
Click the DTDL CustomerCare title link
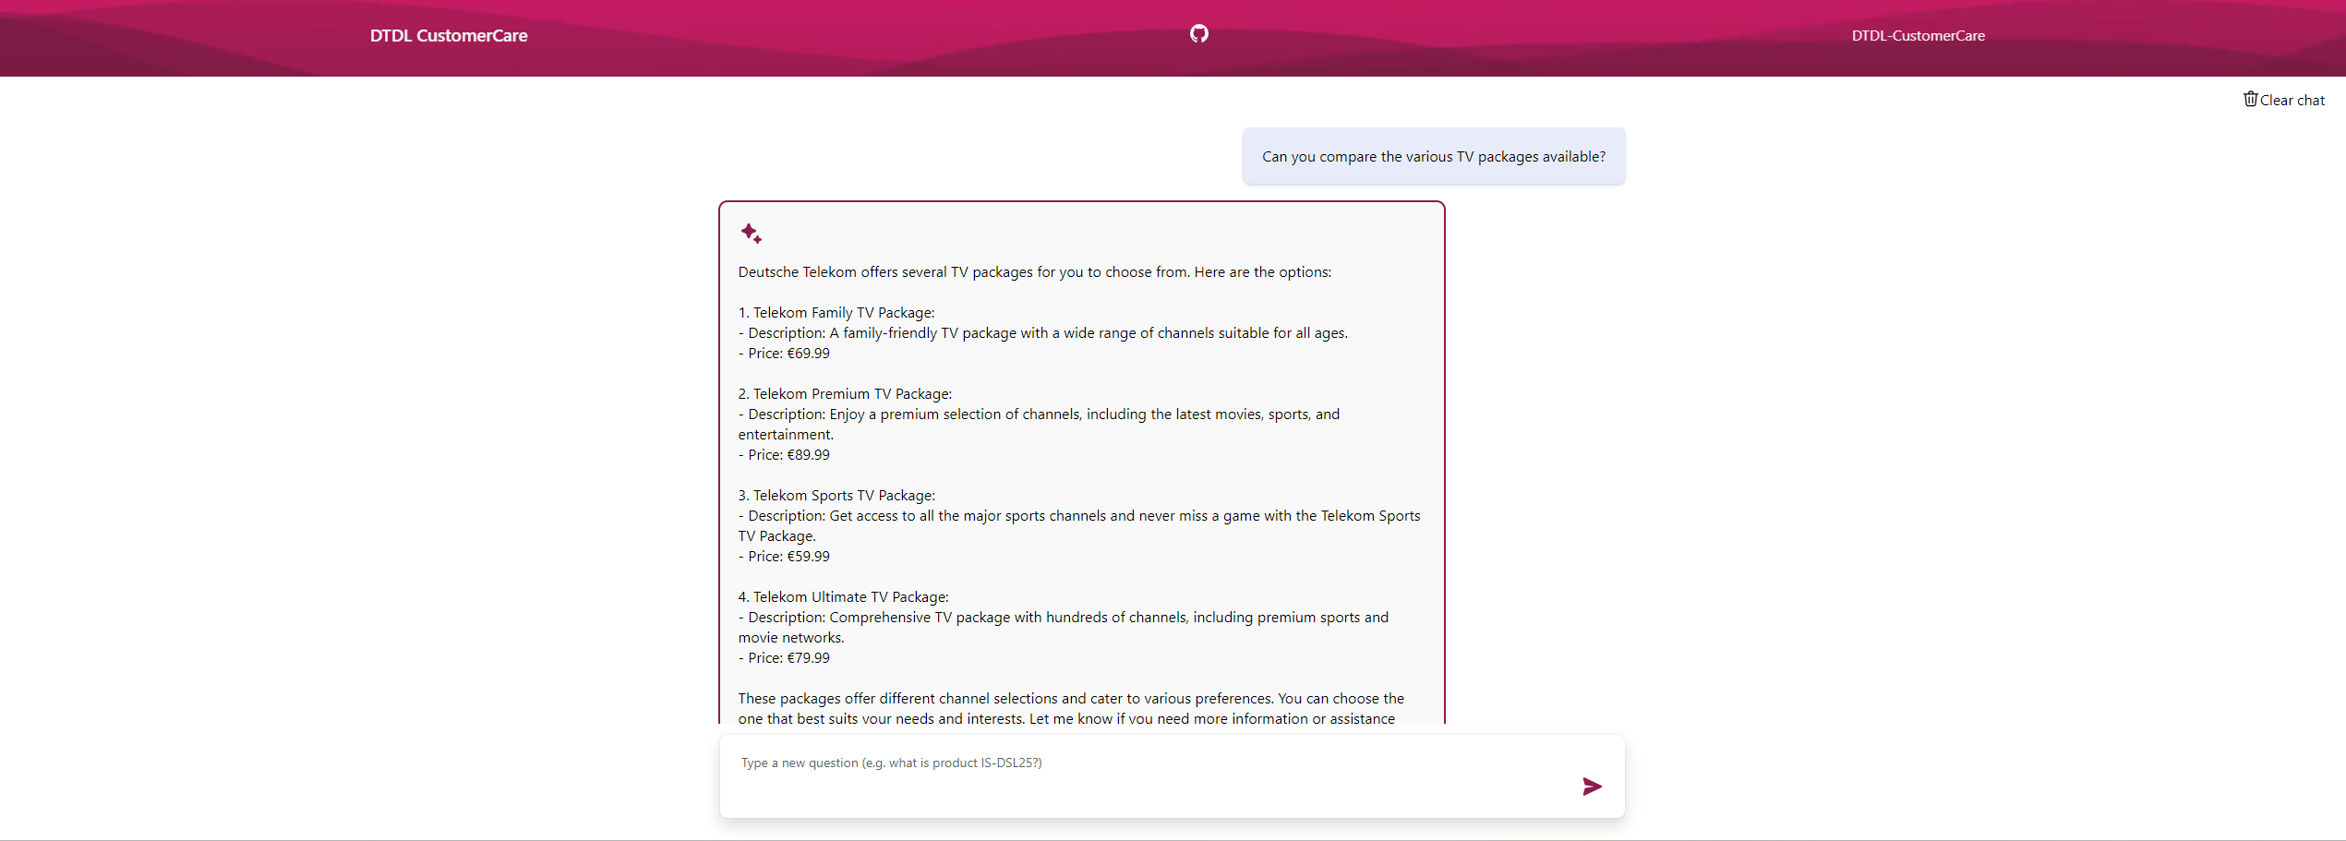449,36
